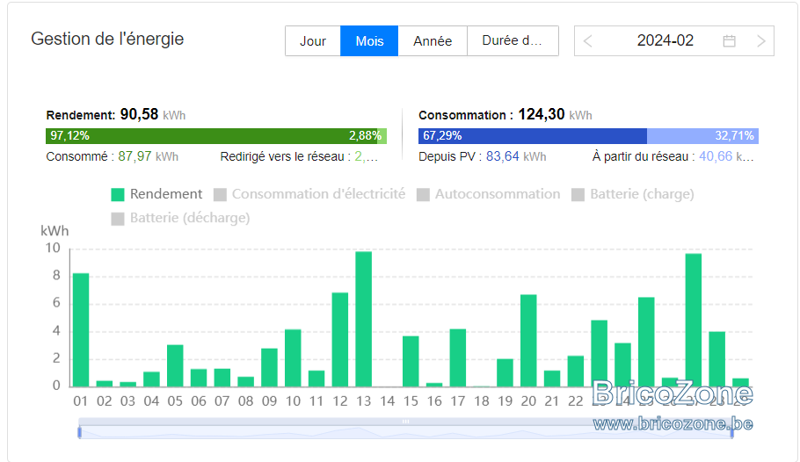This screenshot has width=800, height=462.
Task: Switch to the Année view
Action: click(x=433, y=40)
